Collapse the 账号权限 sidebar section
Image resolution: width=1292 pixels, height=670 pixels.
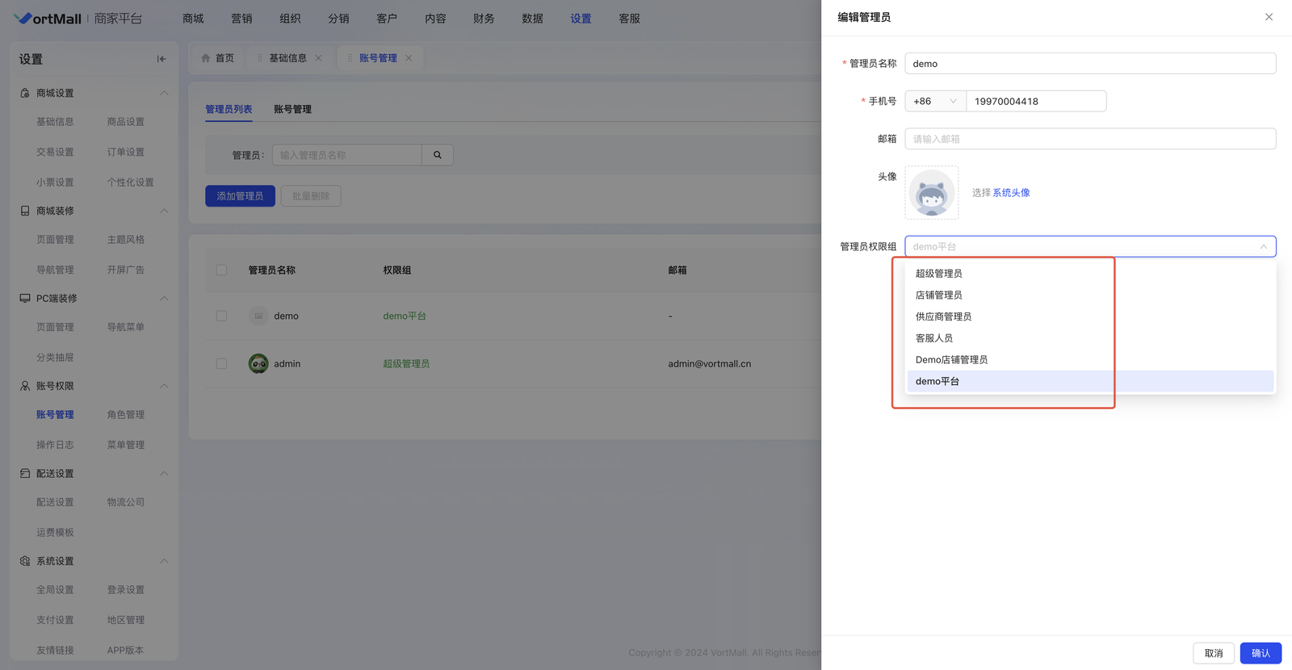pos(164,387)
